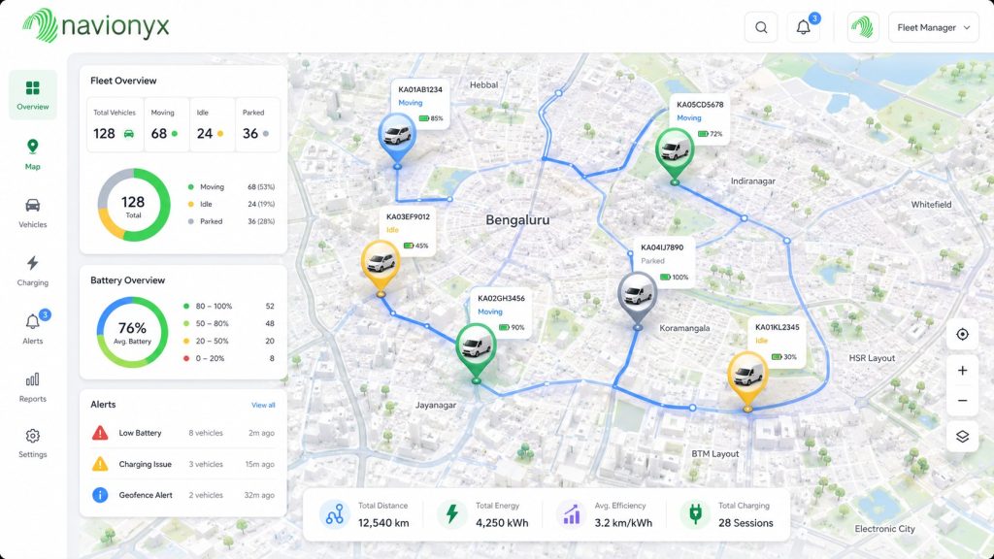Click the yellow KA01KL2345 vehicle pin
This screenshot has height=559, width=994.
coord(748,379)
